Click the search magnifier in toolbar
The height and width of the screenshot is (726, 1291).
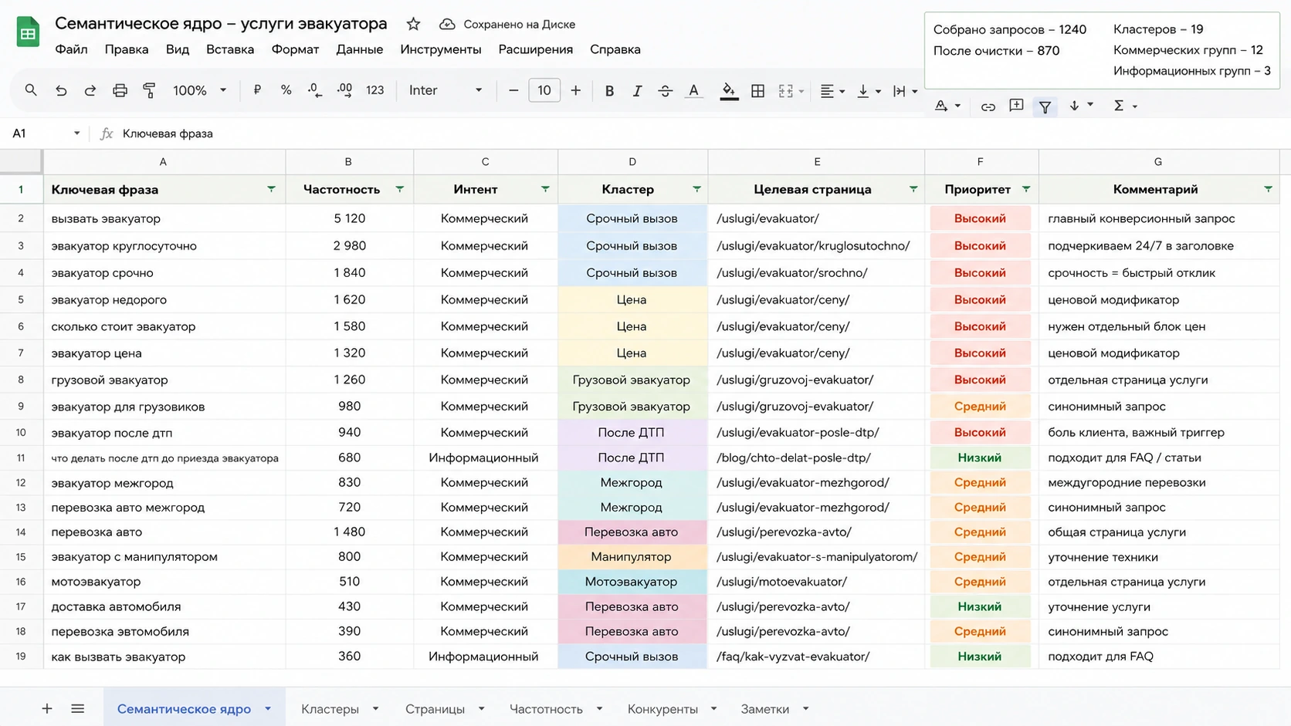click(31, 90)
